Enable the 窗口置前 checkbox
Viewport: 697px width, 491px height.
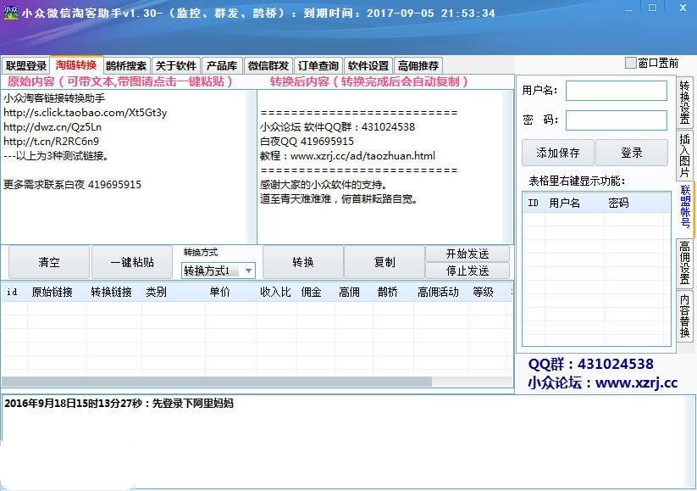pyautogui.click(x=630, y=64)
